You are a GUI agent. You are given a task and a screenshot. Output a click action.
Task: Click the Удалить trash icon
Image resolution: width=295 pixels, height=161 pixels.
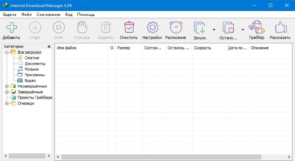pos(105,27)
